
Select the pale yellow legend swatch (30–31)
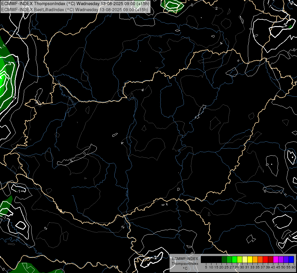tap(245, 260)
